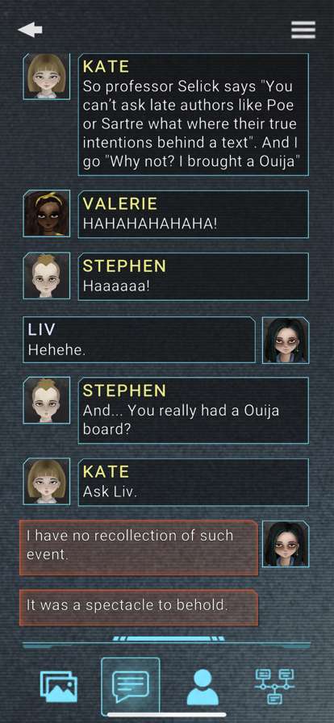Tap the back arrow icon
The height and width of the screenshot is (723, 334).
(x=30, y=30)
